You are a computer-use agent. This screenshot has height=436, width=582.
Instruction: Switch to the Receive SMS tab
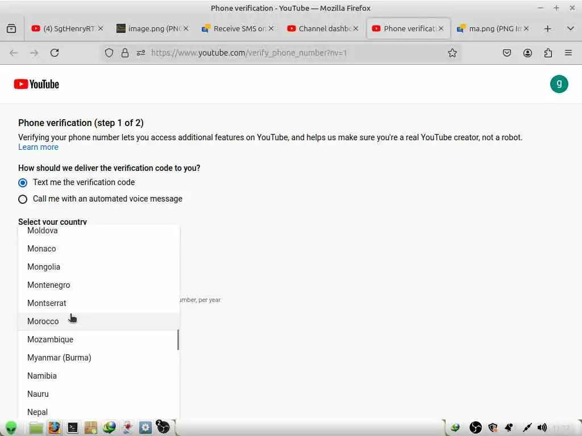pyautogui.click(x=238, y=28)
